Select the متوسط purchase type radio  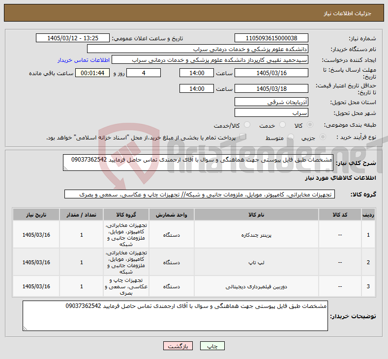tap(291, 137)
